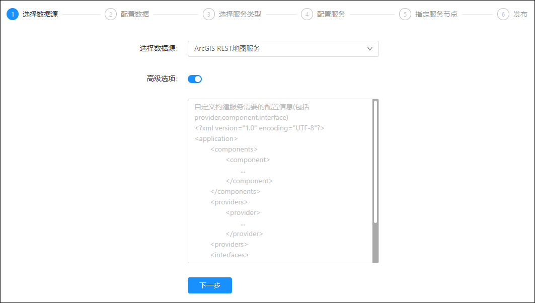Click the step 4 "配置服务" circle icon
535x303 pixels.
tap(307, 14)
